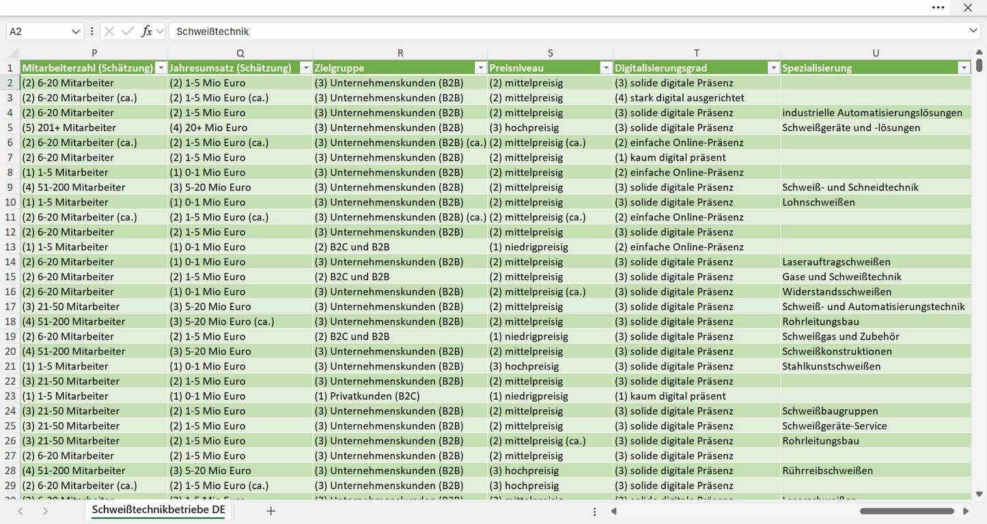The image size is (987, 524).
Task: Select the Schweißtechnikbetriebe DE sheet tab
Action: tap(158, 510)
